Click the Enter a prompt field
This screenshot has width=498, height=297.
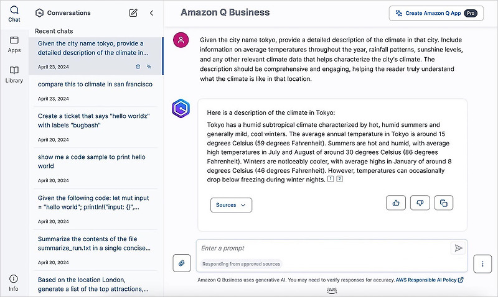click(324, 248)
